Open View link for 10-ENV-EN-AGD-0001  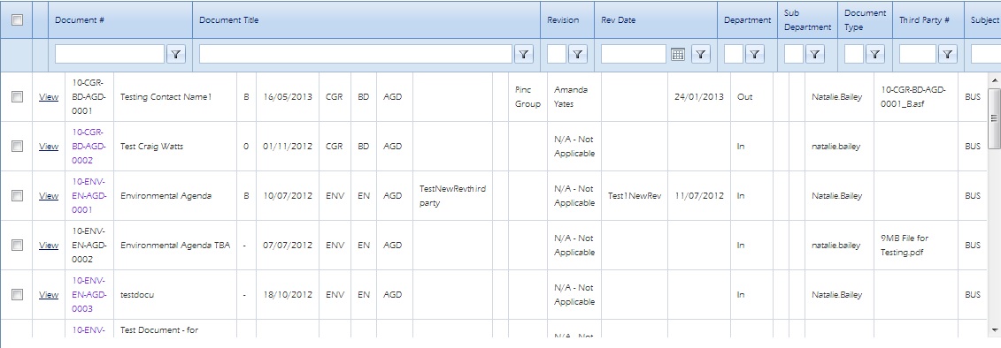tap(49, 196)
